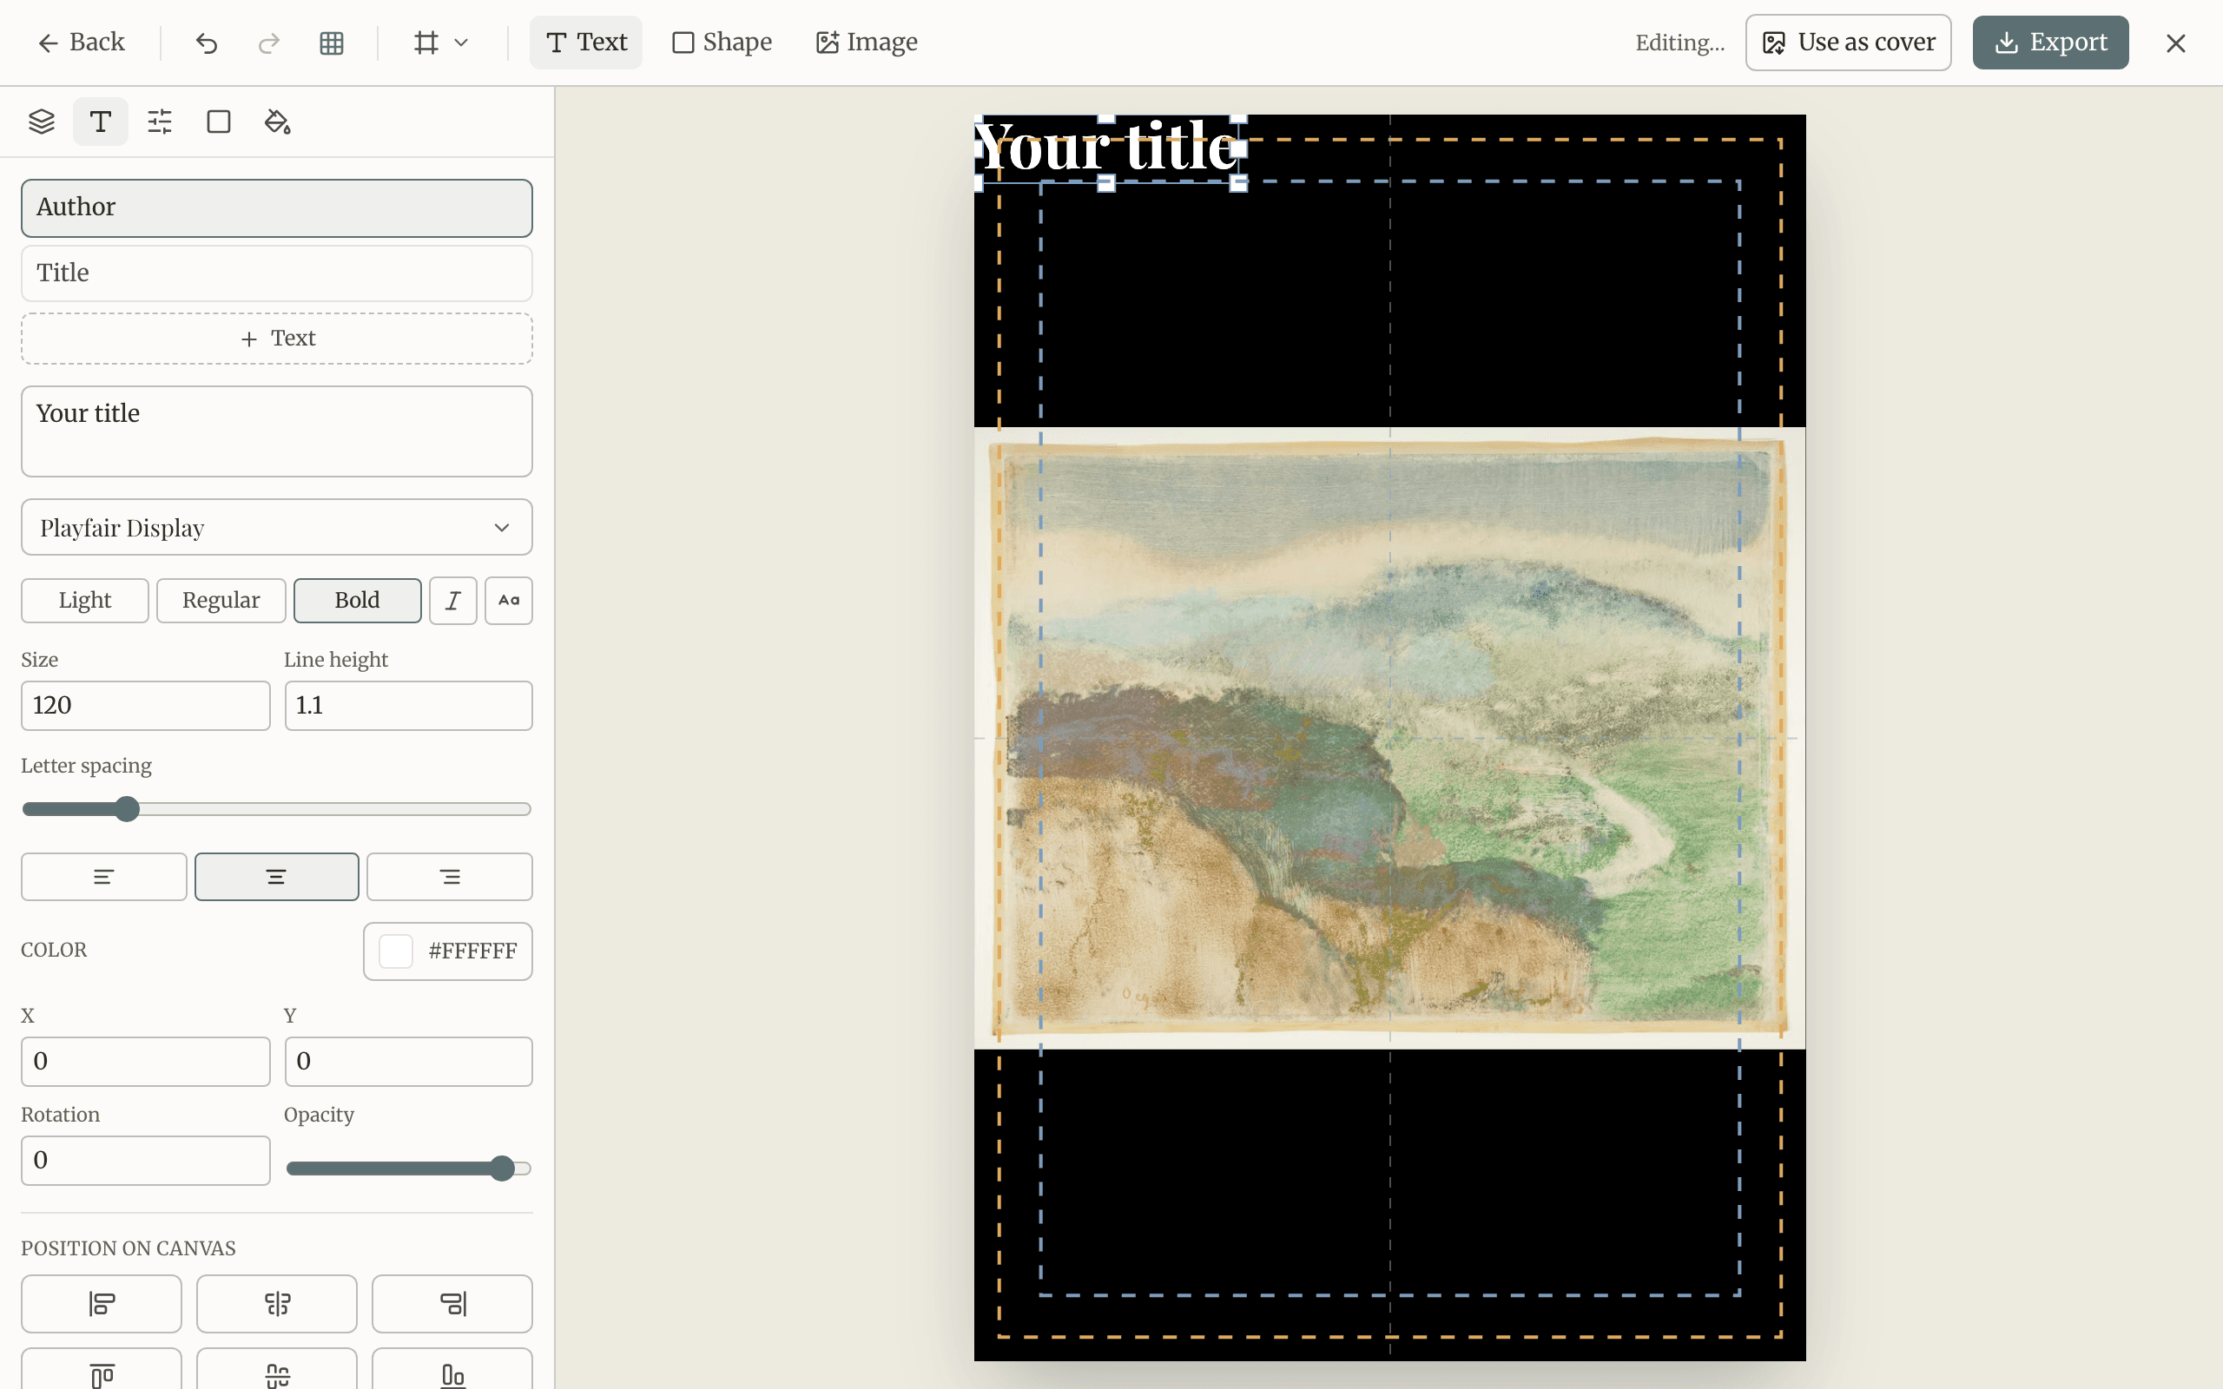This screenshot has height=1389, width=2223.
Task: Open the #FFFFFF color picker
Action: tap(447, 951)
